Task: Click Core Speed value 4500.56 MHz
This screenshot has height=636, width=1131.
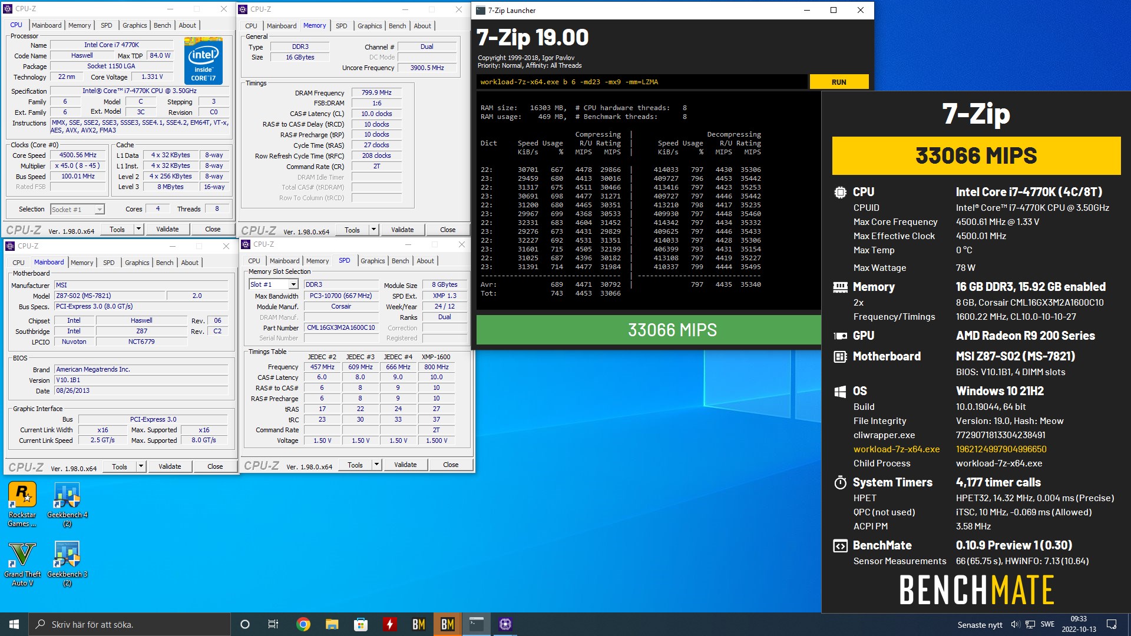Action: (78, 155)
